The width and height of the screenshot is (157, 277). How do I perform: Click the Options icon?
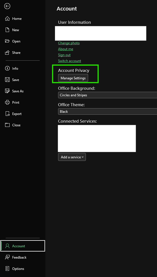click(7, 269)
